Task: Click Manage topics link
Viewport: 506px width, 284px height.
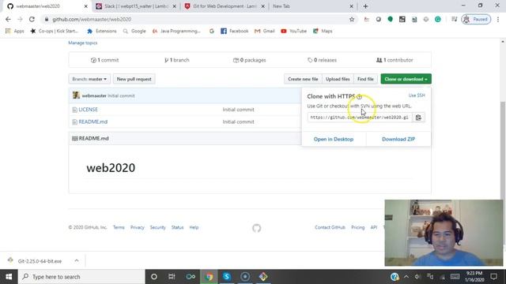Action: [x=82, y=43]
